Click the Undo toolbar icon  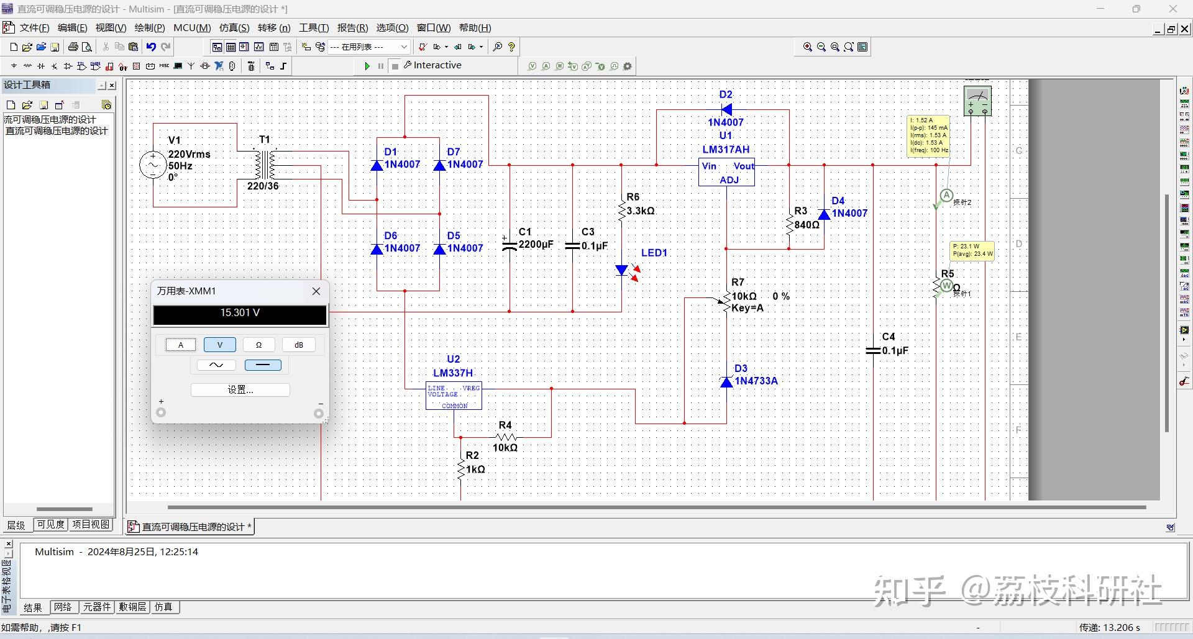point(150,47)
